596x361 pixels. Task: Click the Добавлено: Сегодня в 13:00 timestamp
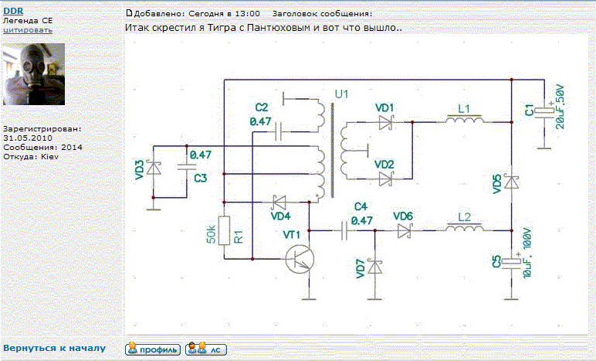click(x=197, y=14)
